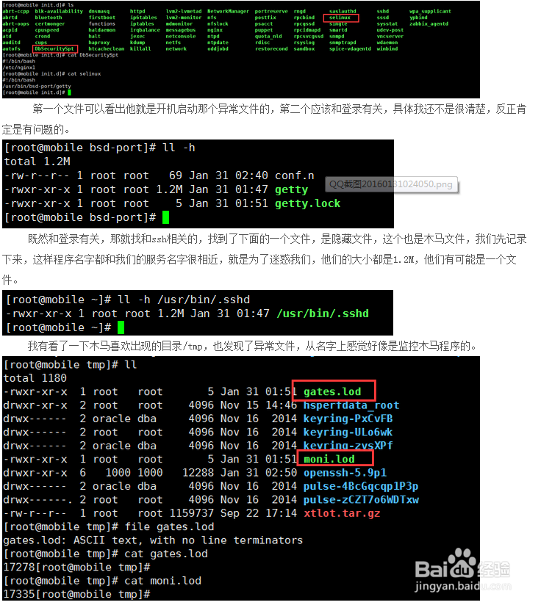Viewport: 541px width, 605px height.
Task: Click the red-boxed gates.lod file name
Action: 333,391
